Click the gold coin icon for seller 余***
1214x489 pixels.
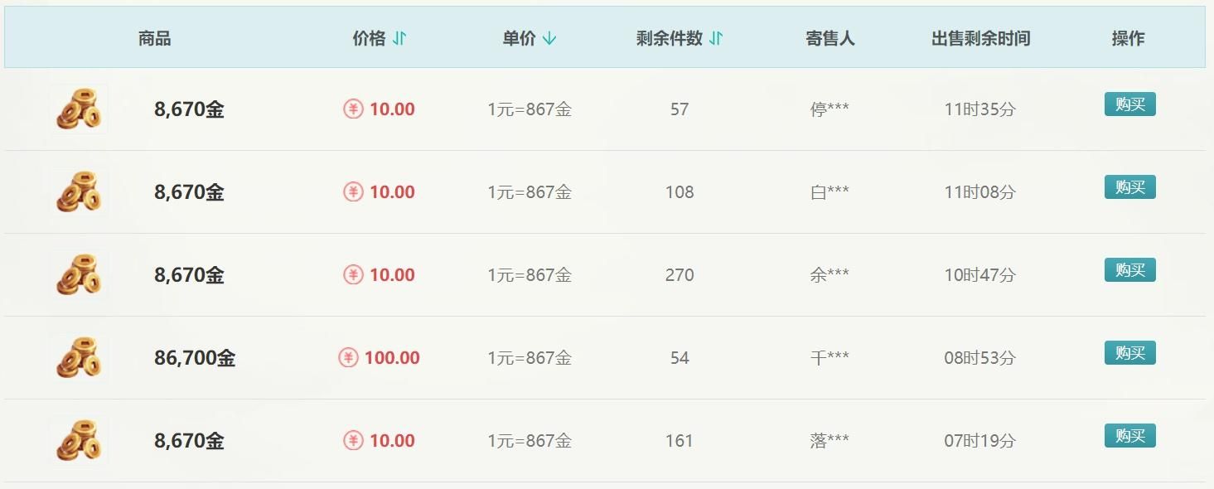pyautogui.click(x=79, y=274)
